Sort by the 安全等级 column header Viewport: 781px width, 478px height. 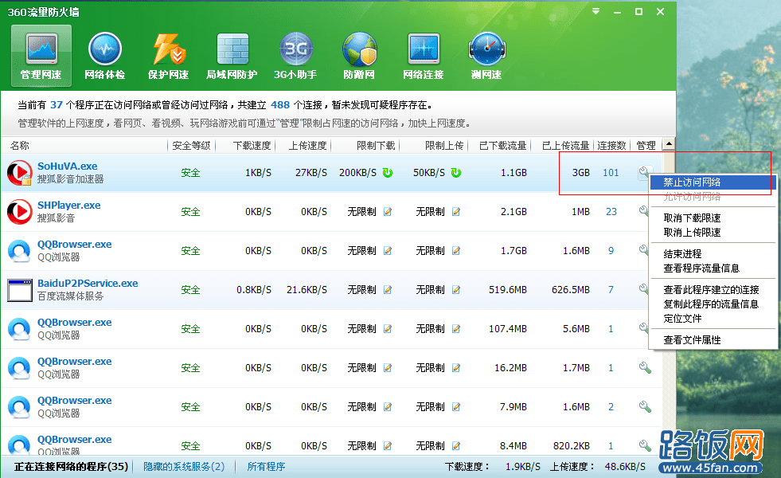click(x=191, y=146)
